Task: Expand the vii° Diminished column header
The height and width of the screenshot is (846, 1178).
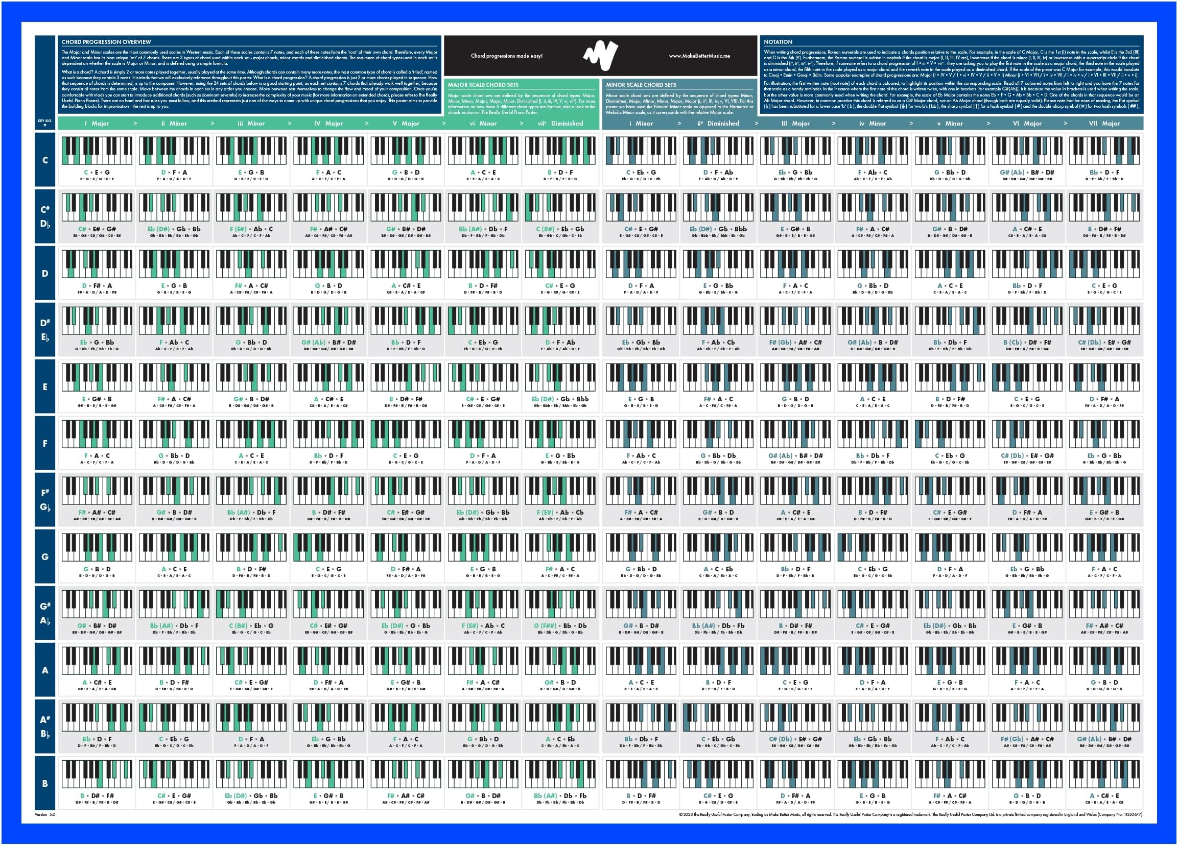Action: point(560,124)
